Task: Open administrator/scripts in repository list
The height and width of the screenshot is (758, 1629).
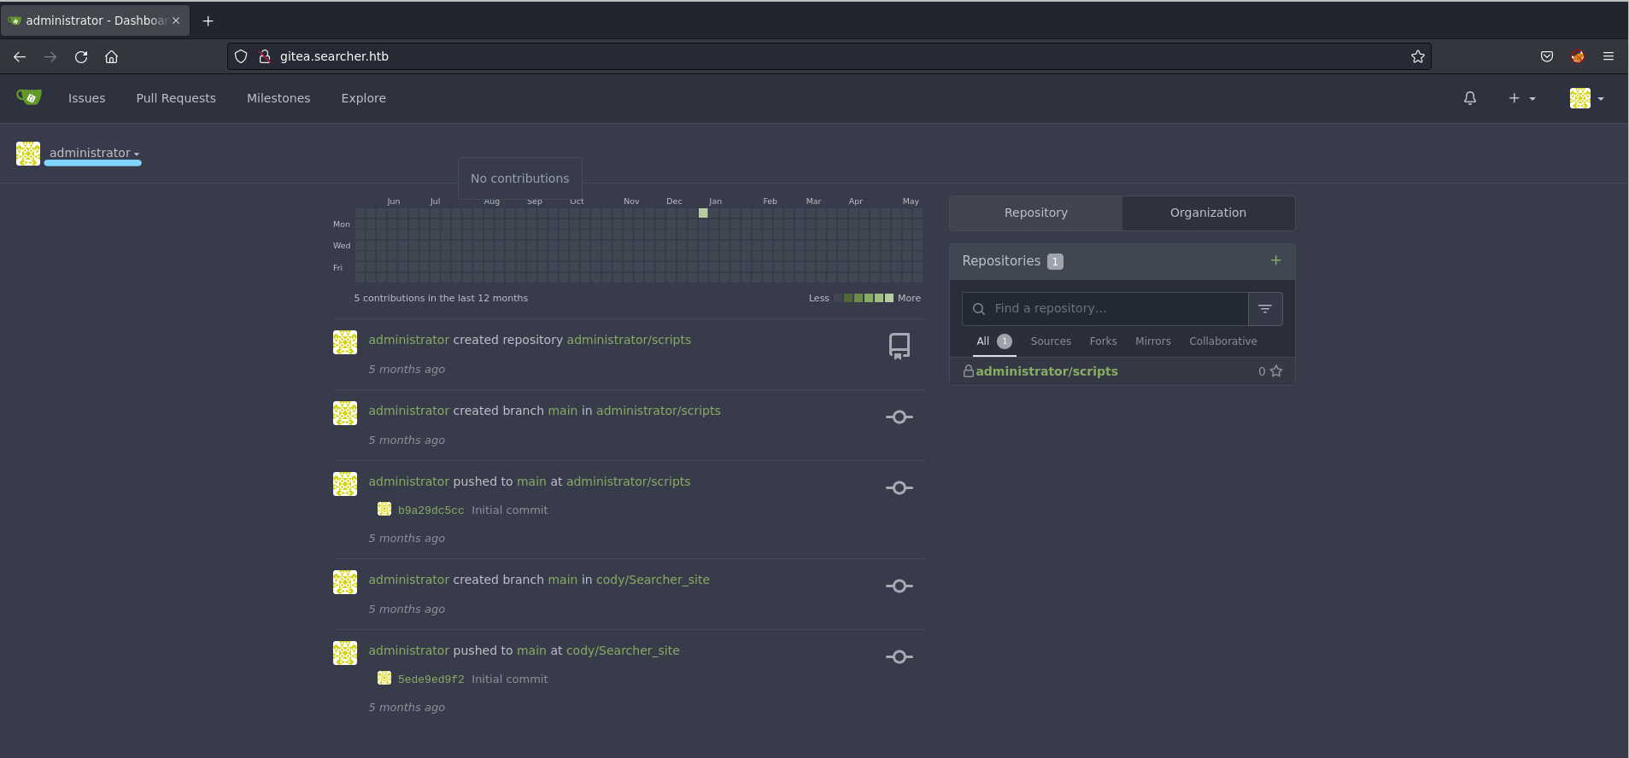Action: 1046,371
